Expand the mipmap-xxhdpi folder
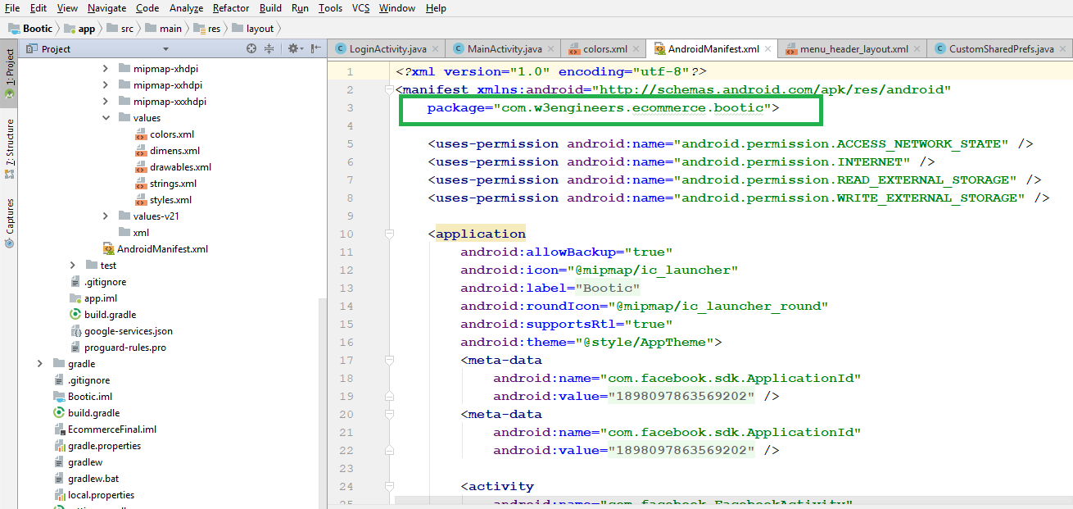Viewport: 1073px width, 509px height. coord(106,85)
